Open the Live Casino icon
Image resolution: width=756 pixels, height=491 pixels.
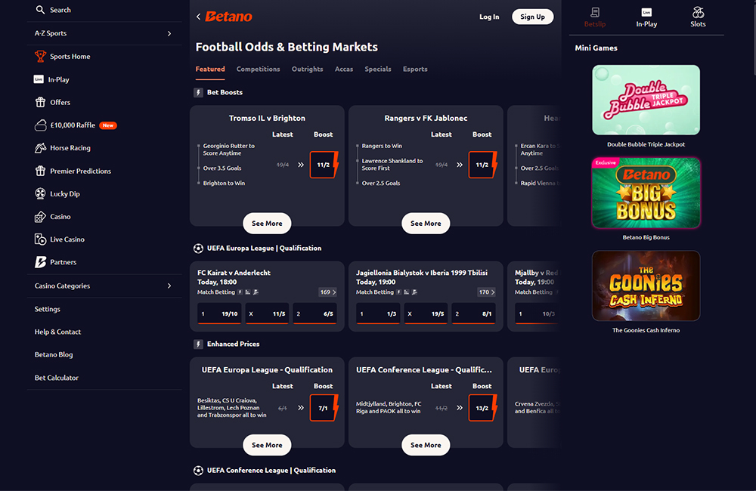point(41,239)
